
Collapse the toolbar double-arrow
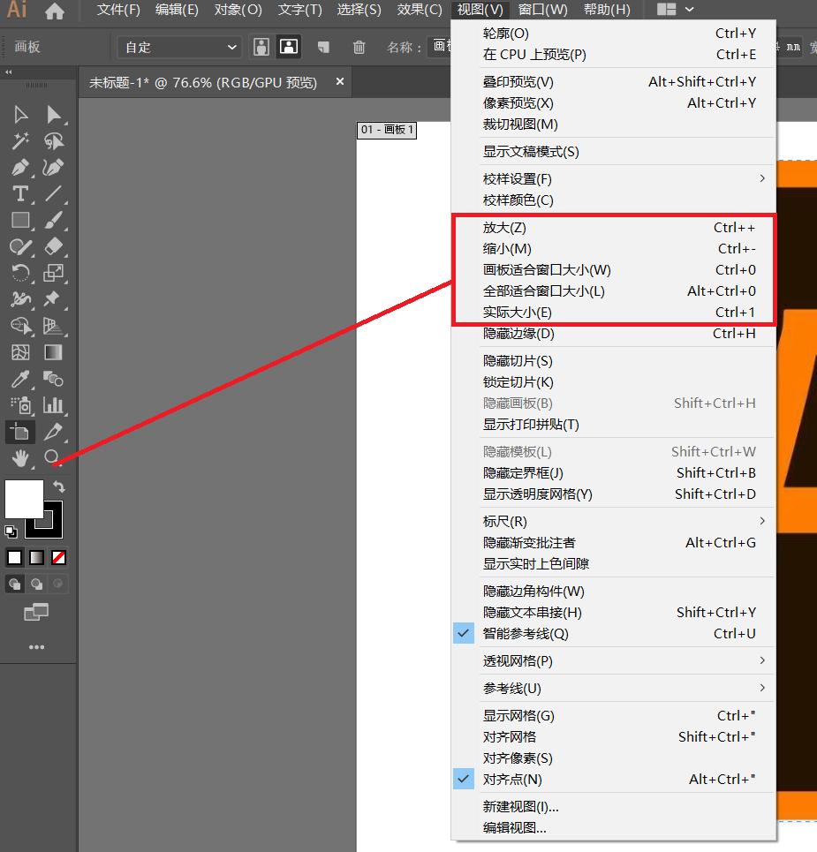[9, 72]
